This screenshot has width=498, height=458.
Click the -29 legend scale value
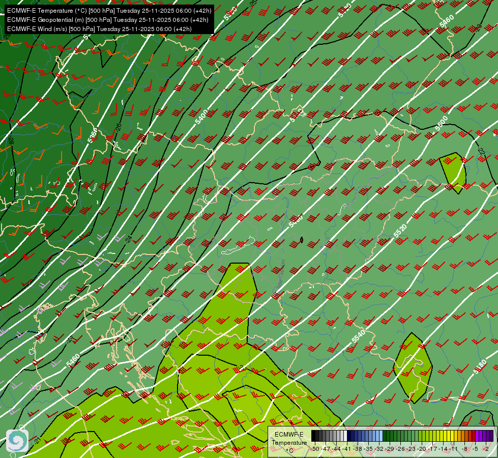[390, 449]
